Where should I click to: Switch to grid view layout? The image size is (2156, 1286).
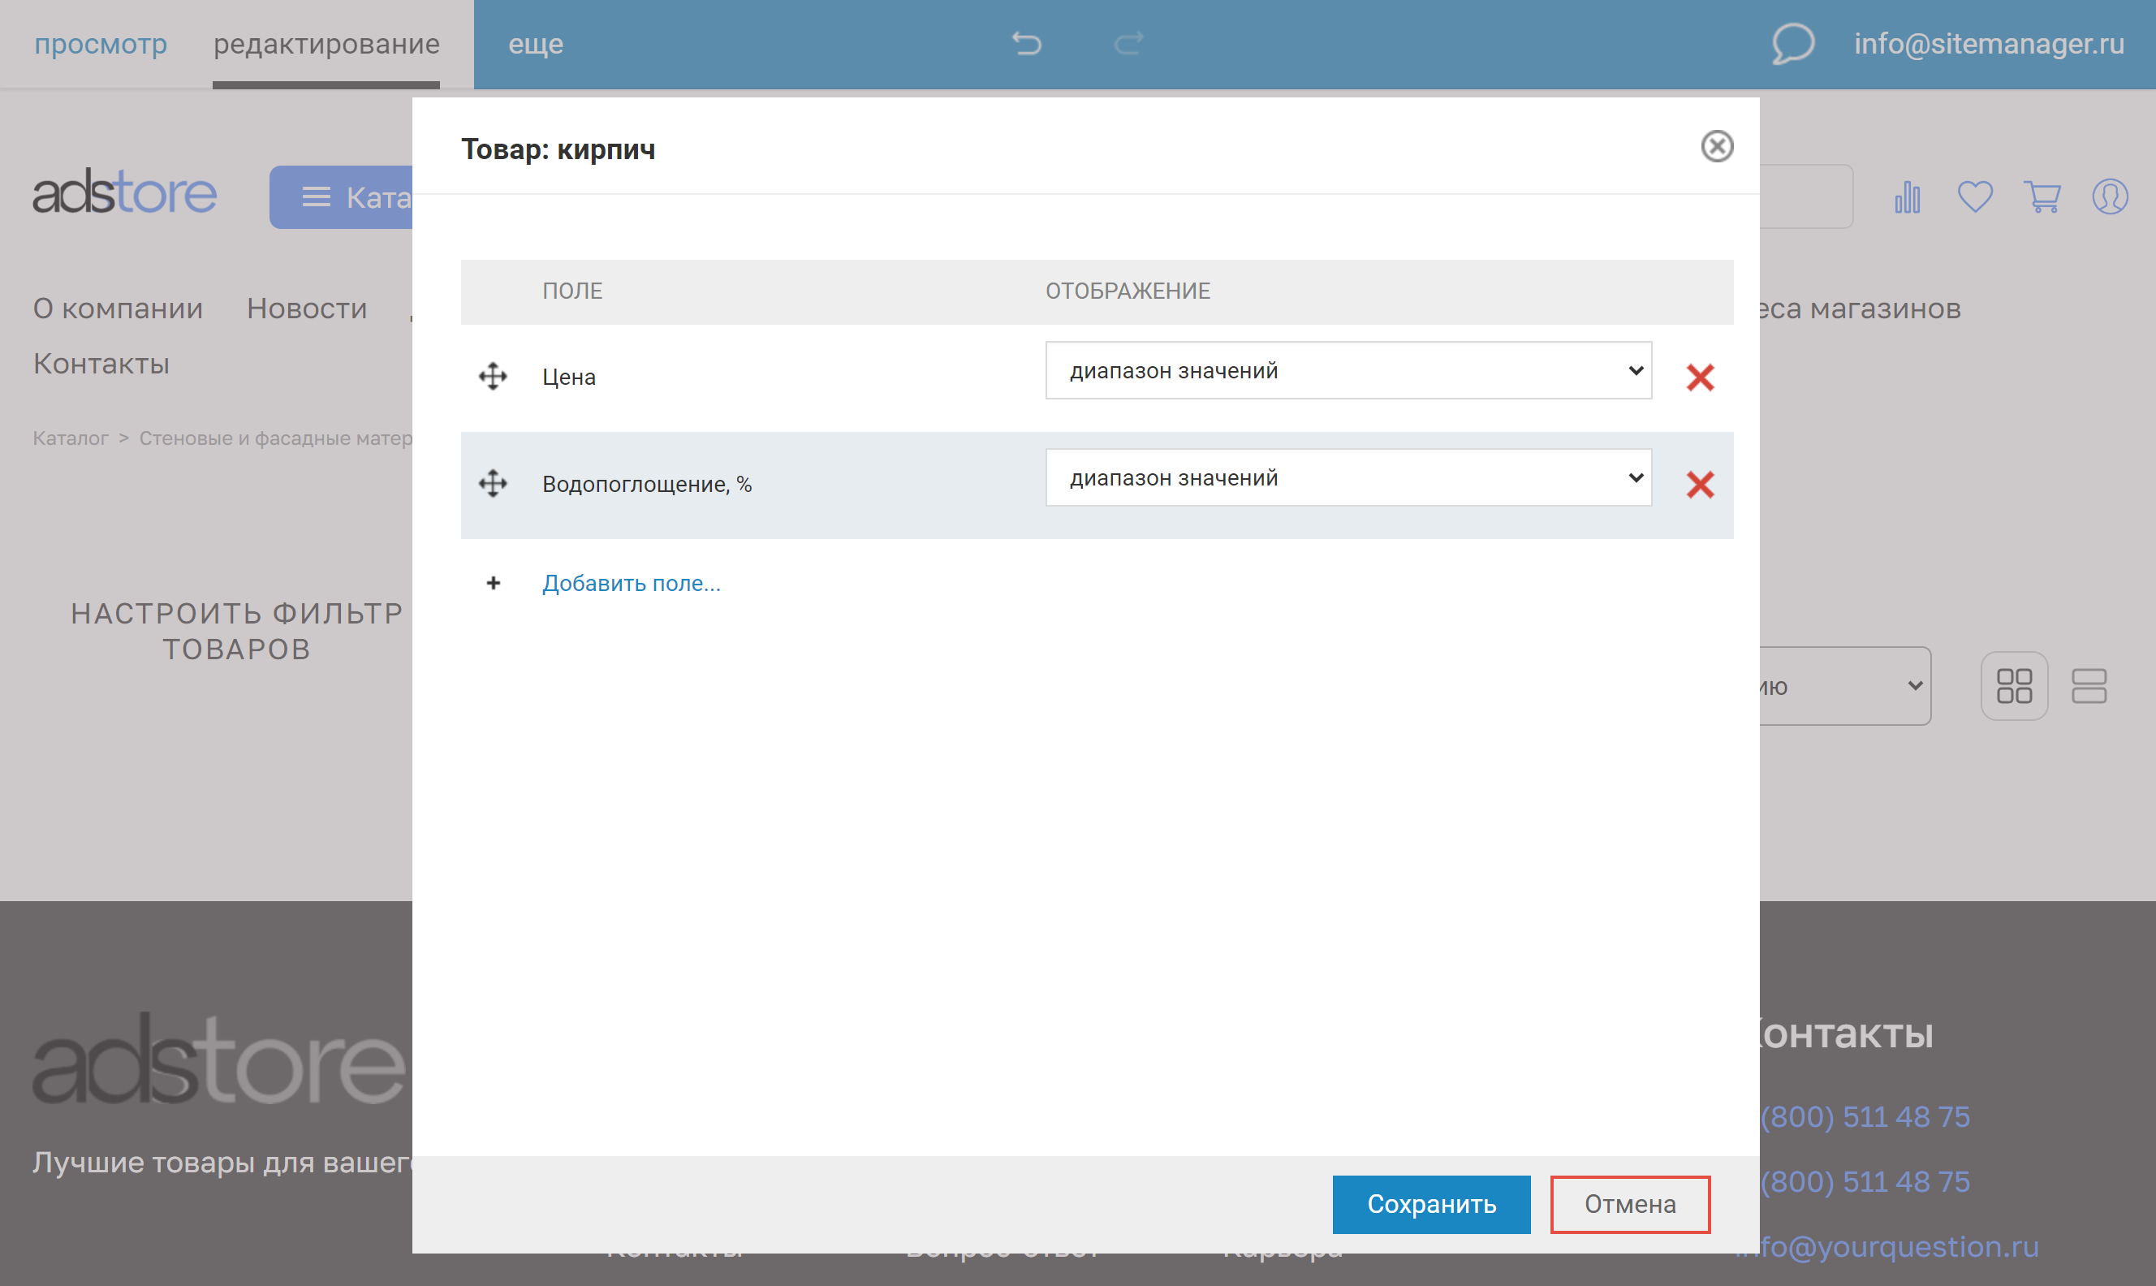(2014, 685)
